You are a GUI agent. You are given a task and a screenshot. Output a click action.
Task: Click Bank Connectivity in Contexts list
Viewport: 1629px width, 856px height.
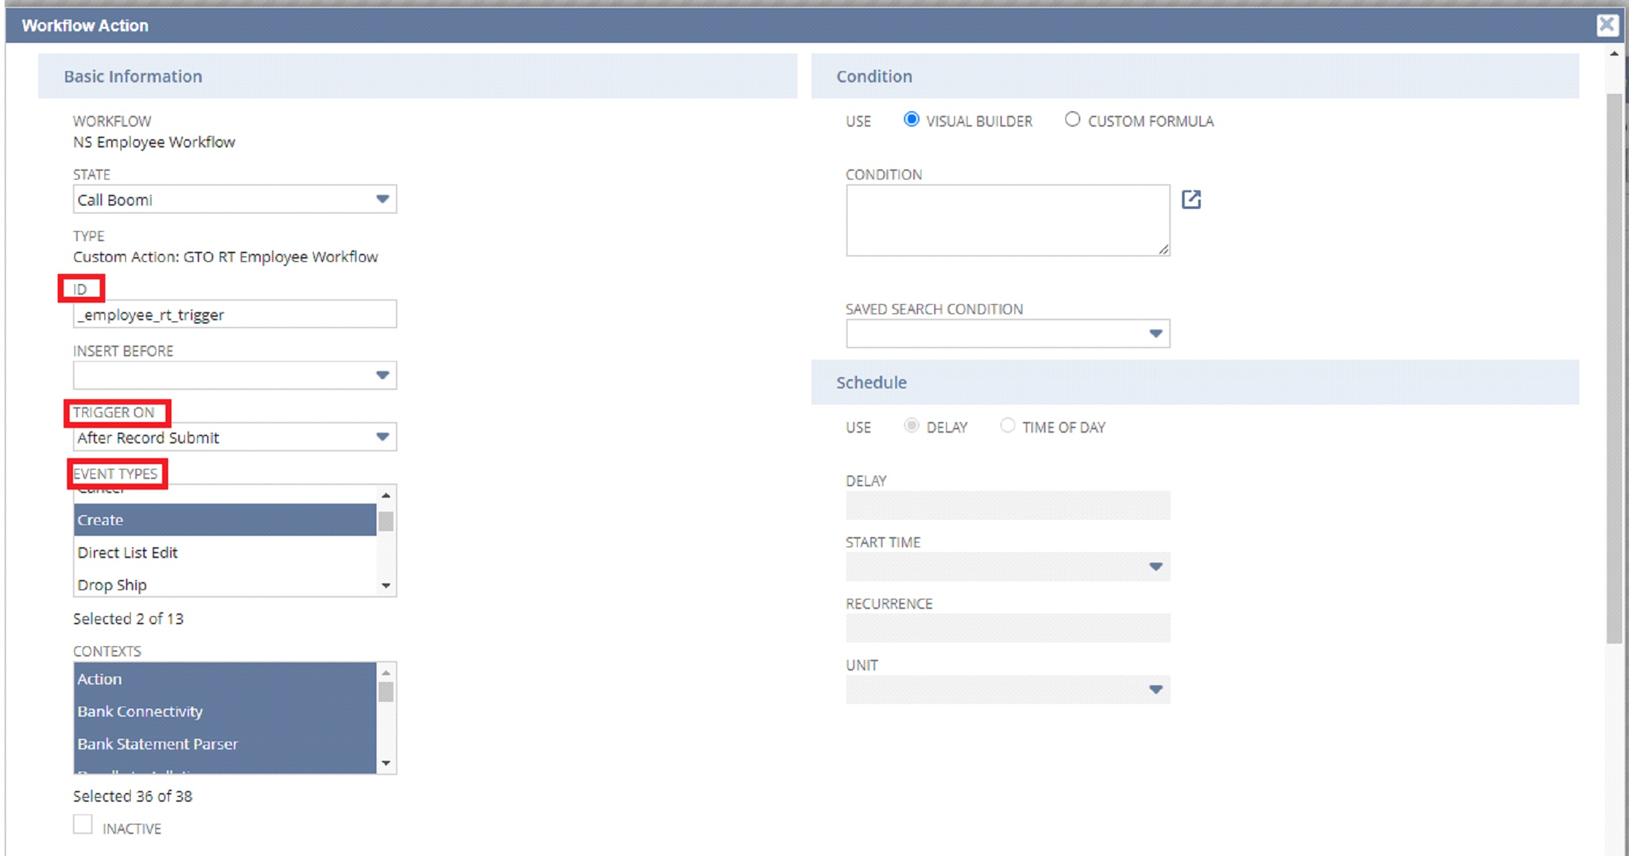(201, 711)
